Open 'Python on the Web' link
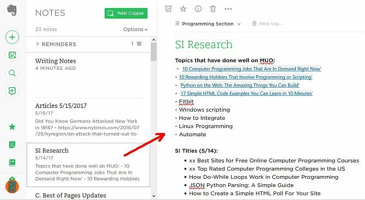The width and height of the screenshot is (365, 200). pyautogui.click(x=240, y=85)
